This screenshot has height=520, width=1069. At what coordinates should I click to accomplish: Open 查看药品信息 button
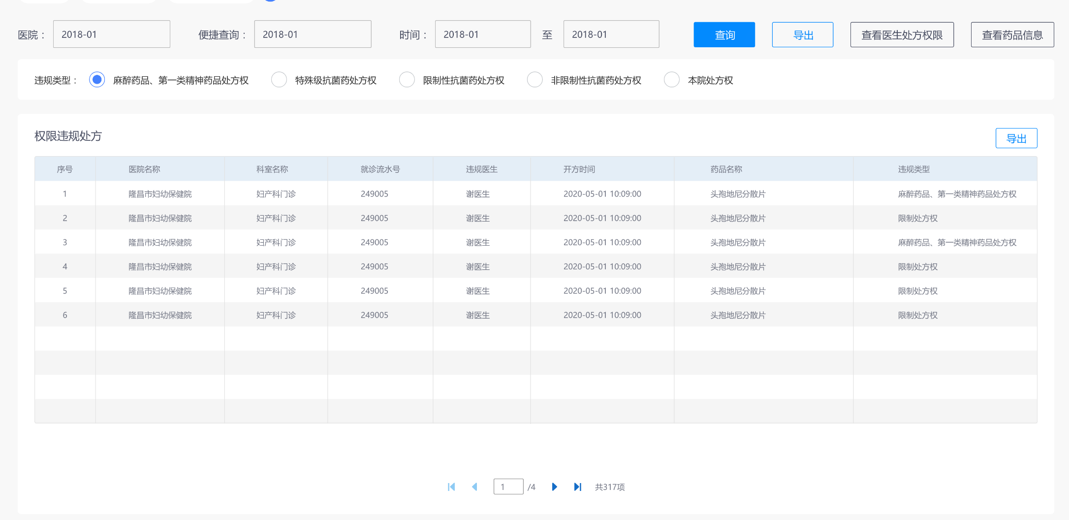tap(1012, 34)
